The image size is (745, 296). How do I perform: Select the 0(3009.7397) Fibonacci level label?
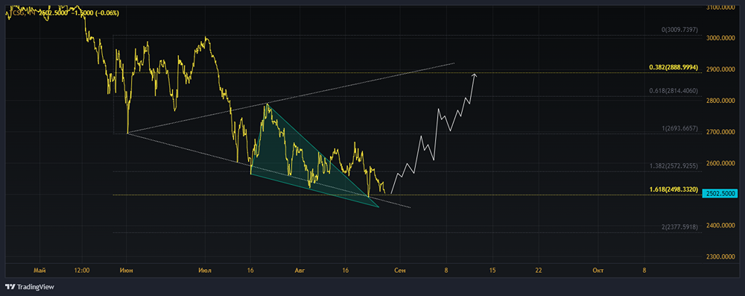point(679,30)
